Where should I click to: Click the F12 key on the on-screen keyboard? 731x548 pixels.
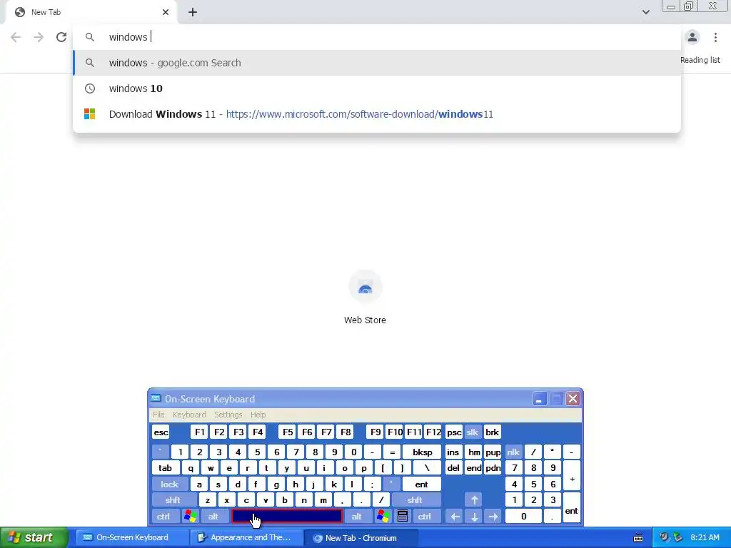point(433,432)
